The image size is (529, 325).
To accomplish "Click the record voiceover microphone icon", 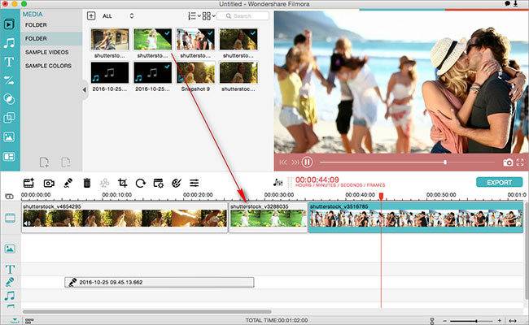I will click(x=68, y=184).
